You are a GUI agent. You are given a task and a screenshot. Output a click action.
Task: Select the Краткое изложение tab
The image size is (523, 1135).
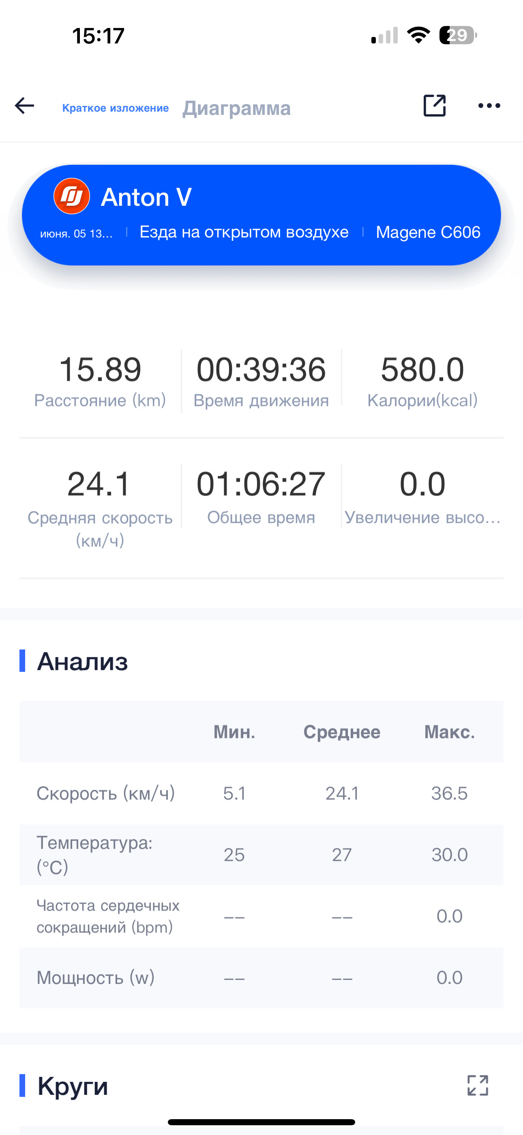(x=115, y=108)
